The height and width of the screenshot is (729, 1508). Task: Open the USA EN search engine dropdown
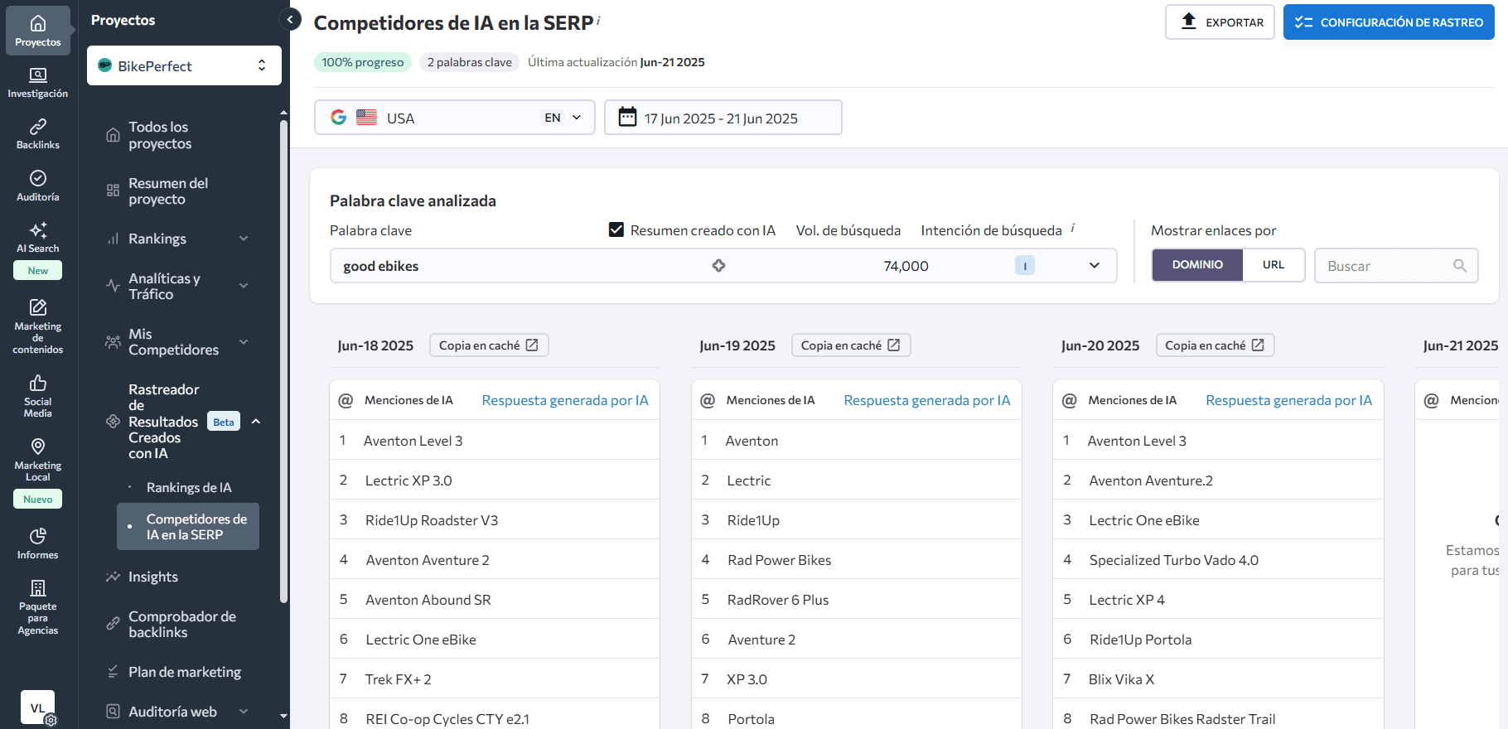pos(455,118)
